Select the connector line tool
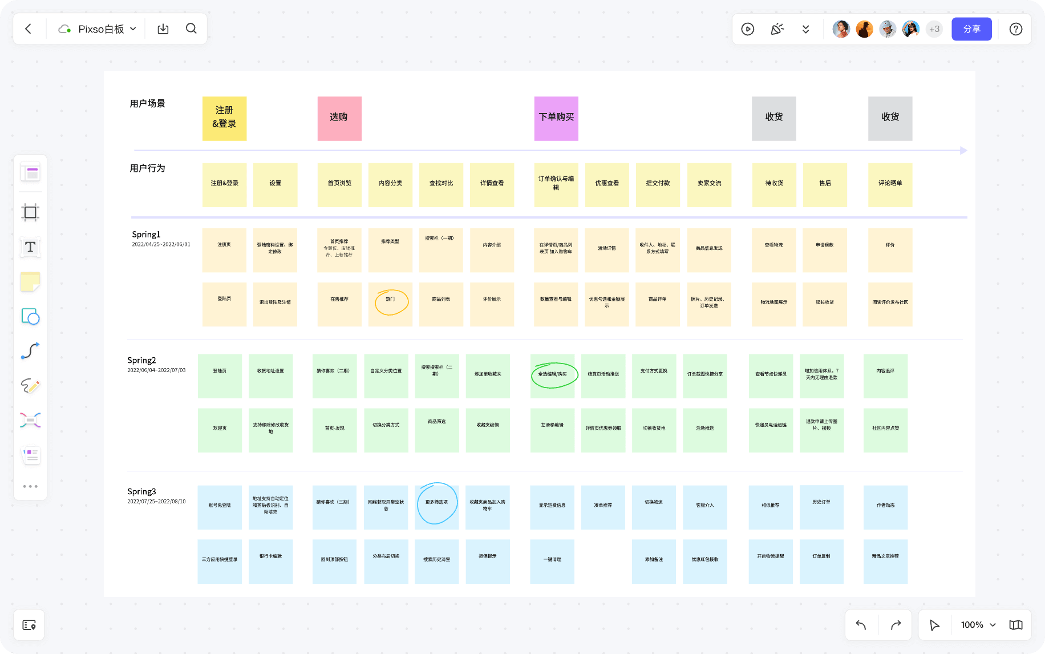 pos(30,351)
